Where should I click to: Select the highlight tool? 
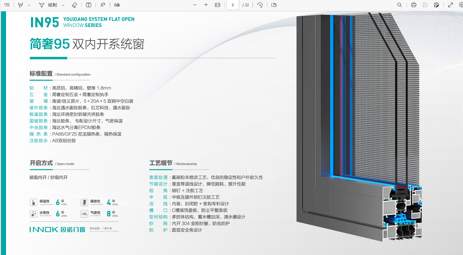click(x=21, y=5)
